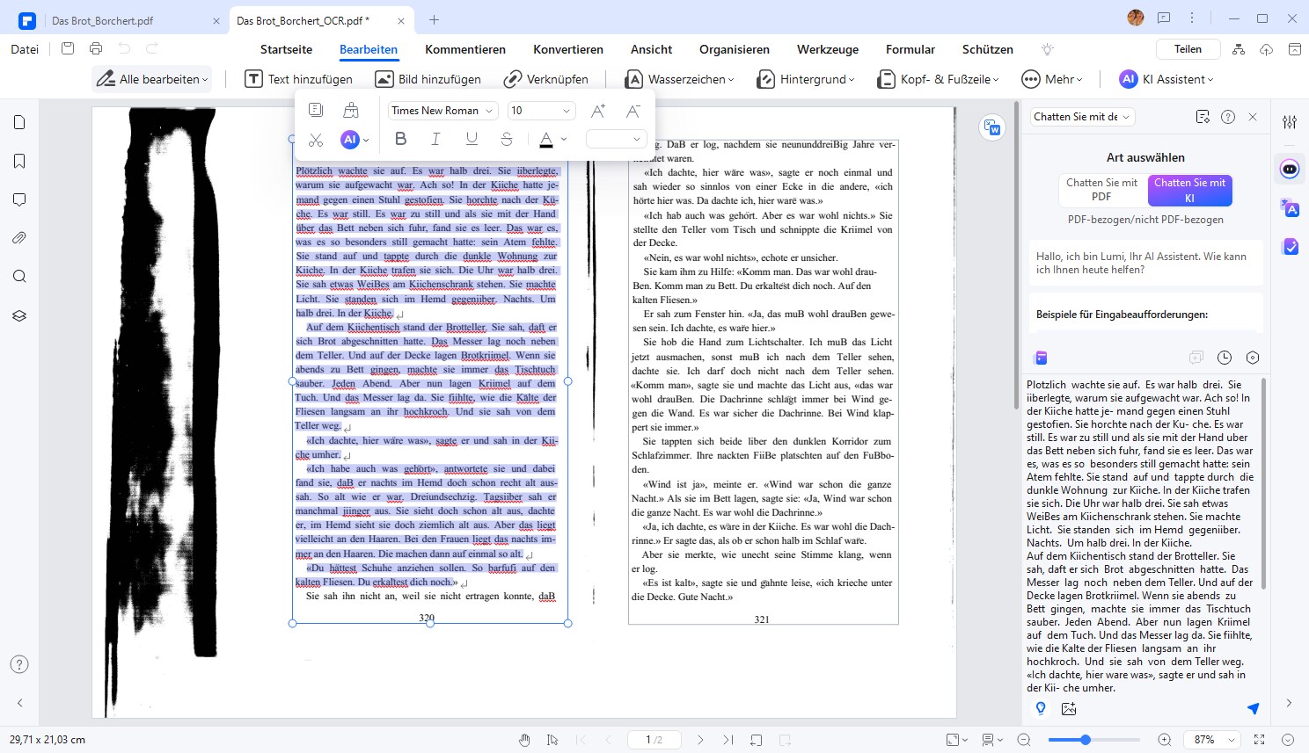The image size is (1309, 753).
Task: Open the 87% zoom level dropdown
Action: (1213, 740)
